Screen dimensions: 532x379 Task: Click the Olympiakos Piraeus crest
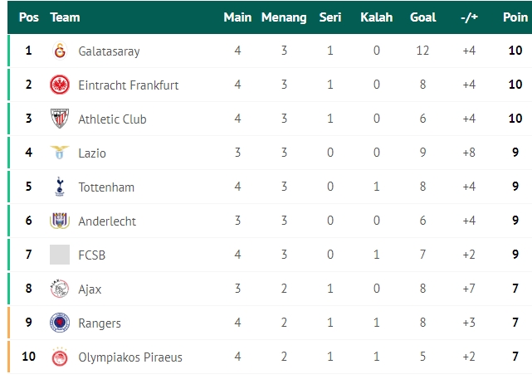pyautogui.click(x=60, y=357)
